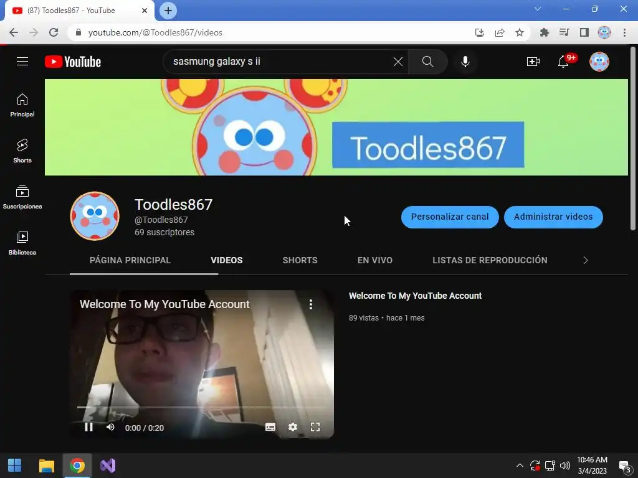Toggle Chrome side panel
Viewport: 638px width, 478px height.
click(x=584, y=32)
